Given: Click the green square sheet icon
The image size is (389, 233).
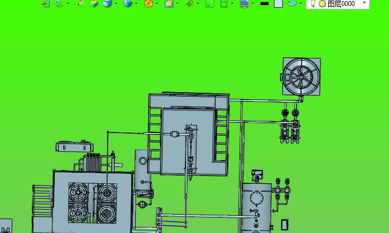Looking at the screenshot, I should [210, 3].
